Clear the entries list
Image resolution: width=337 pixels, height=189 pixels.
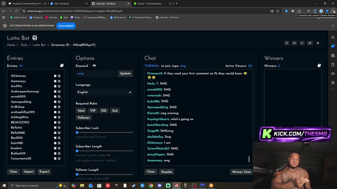tap(14, 172)
